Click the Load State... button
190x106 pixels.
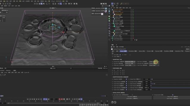click(132, 98)
